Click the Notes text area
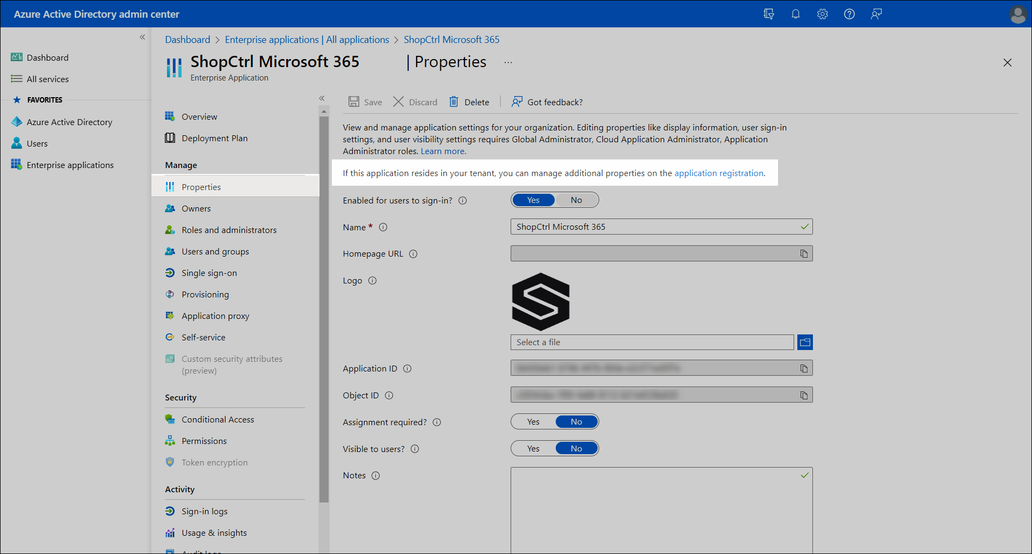 [x=662, y=510]
